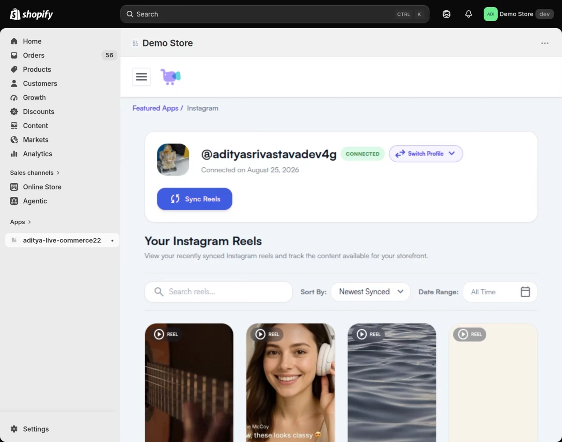Click the Products tag icon
The image size is (562, 442).
click(x=14, y=69)
